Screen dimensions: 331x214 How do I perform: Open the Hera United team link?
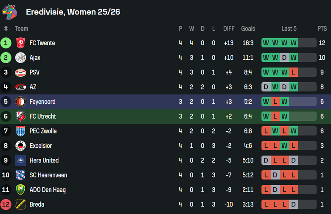click(44, 161)
